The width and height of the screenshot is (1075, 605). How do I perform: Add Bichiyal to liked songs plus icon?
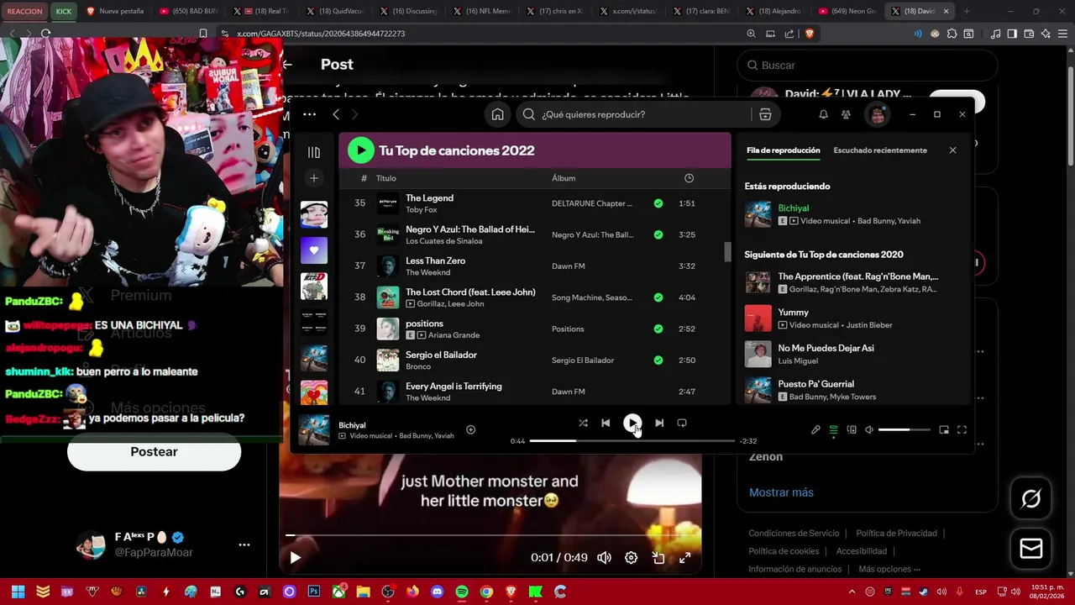[x=471, y=429]
